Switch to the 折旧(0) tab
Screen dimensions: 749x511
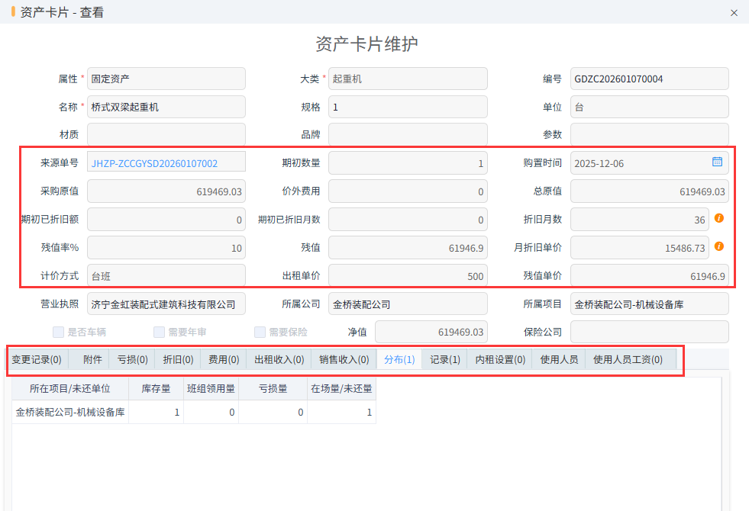pos(176,359)
